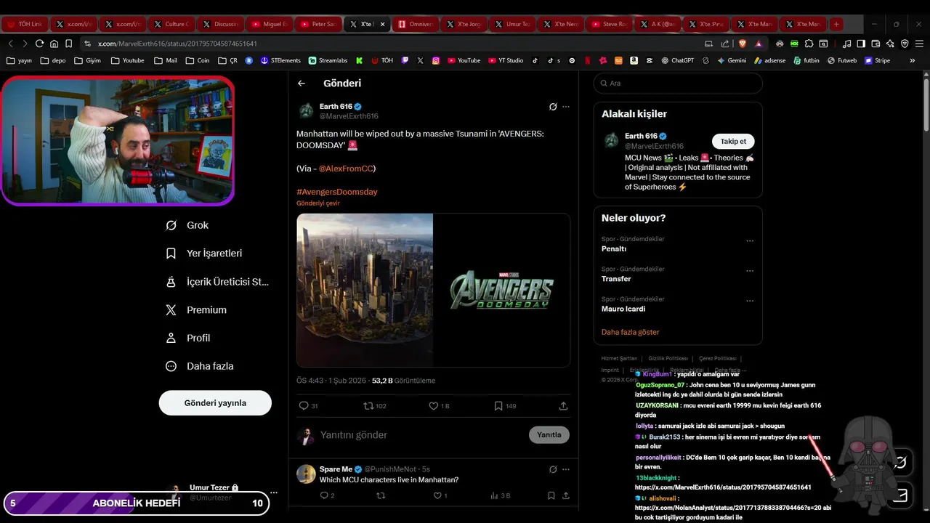Viewport: 930px width, 523px height.
Task: Bookmark Spare Me's reply
Action: pyautogui.click(x=551, y=495)
